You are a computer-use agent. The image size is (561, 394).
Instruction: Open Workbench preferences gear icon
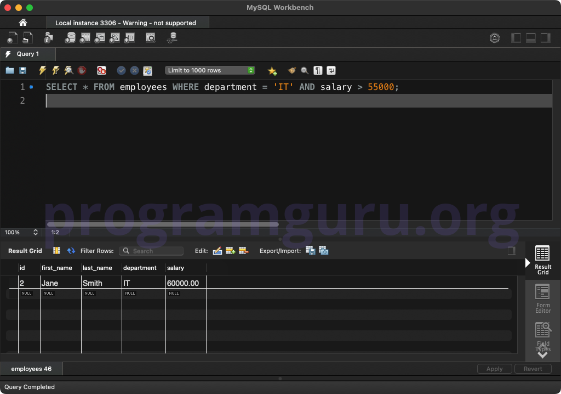point(495,38)
